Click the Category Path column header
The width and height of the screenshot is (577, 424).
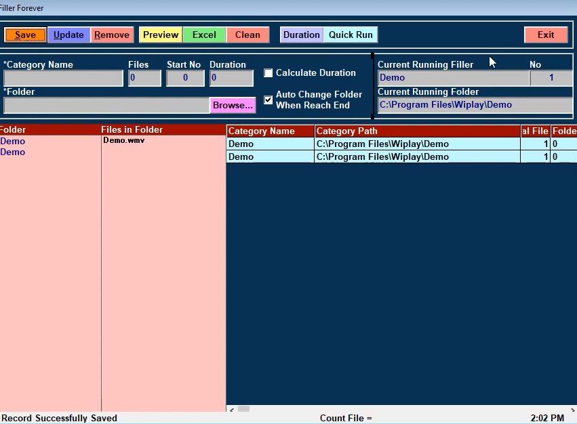416,131
